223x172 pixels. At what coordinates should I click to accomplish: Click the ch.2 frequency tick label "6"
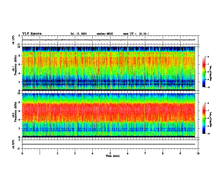pyautogui.click(x=20, y=111)
